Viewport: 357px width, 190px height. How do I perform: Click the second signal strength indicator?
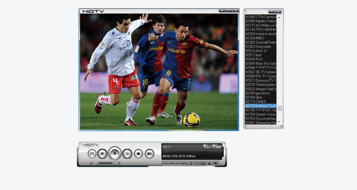[x=217, y=146]
